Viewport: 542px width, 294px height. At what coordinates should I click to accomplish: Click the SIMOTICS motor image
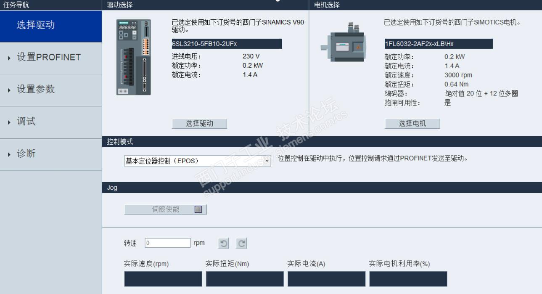pos(343,42)
